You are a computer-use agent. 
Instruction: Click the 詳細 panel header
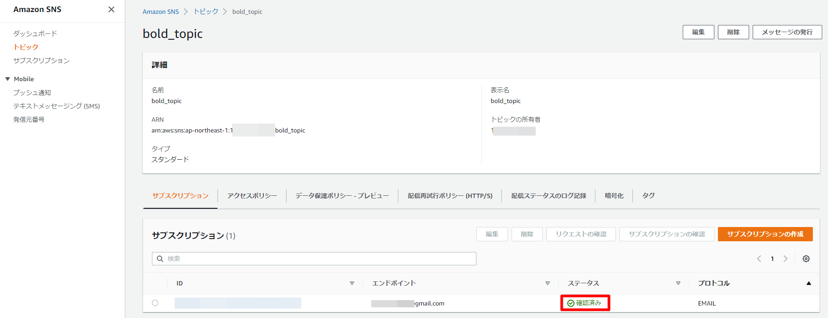(x=160, y=65)
